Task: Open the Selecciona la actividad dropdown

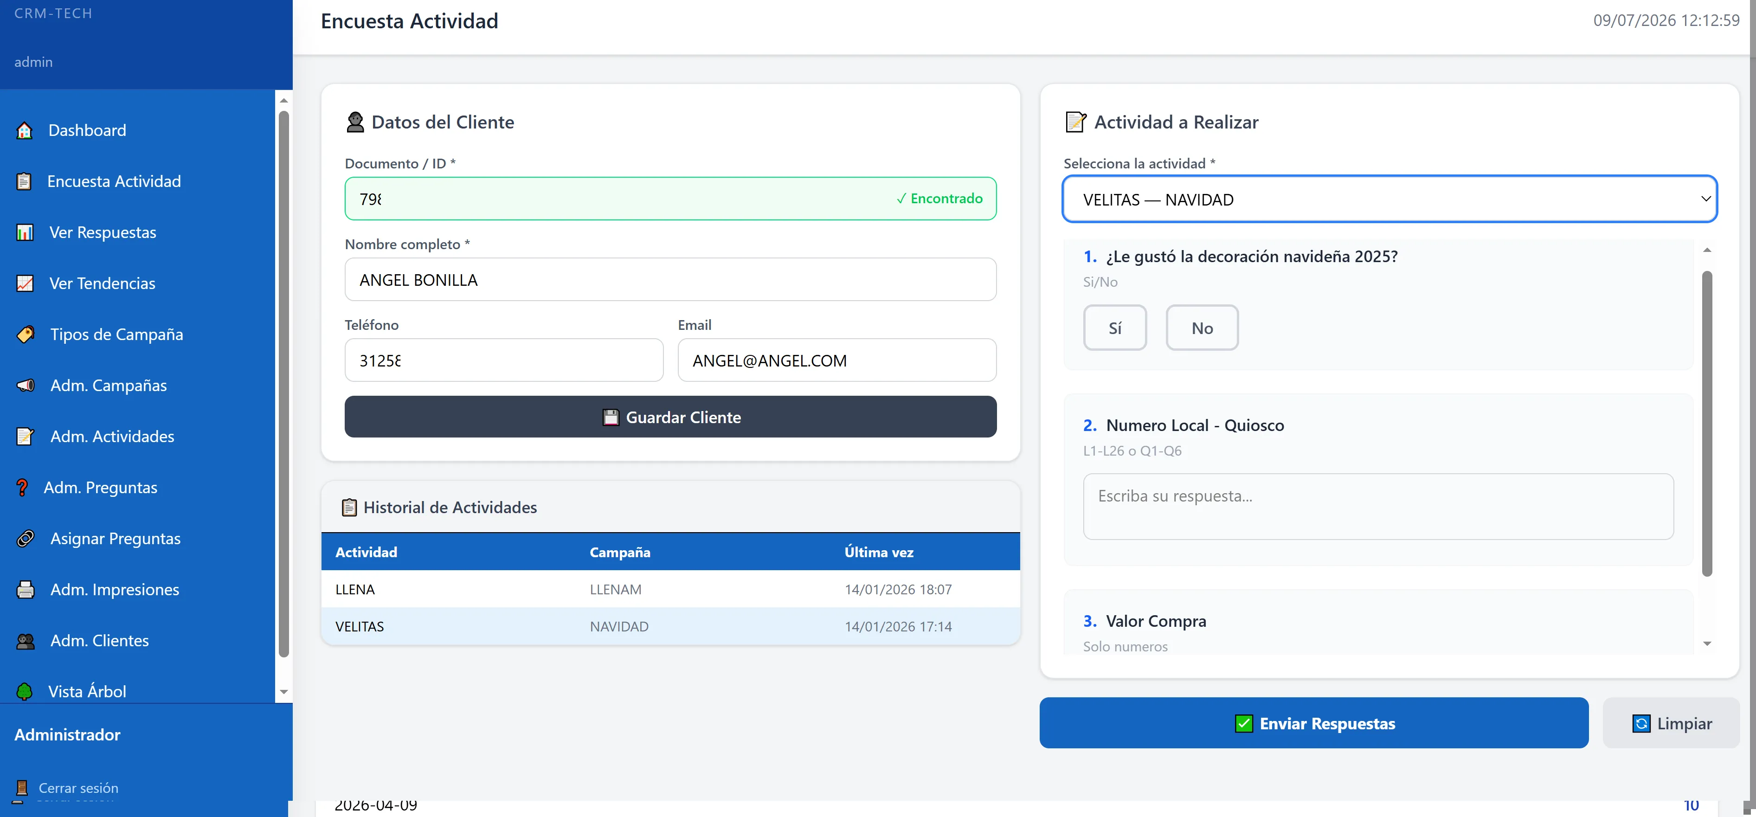Action: [x=1389, y=199]
